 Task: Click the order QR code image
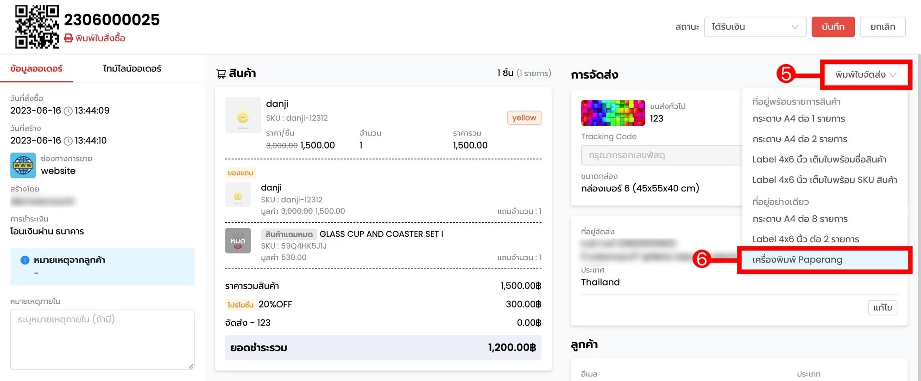pos(37,26)
